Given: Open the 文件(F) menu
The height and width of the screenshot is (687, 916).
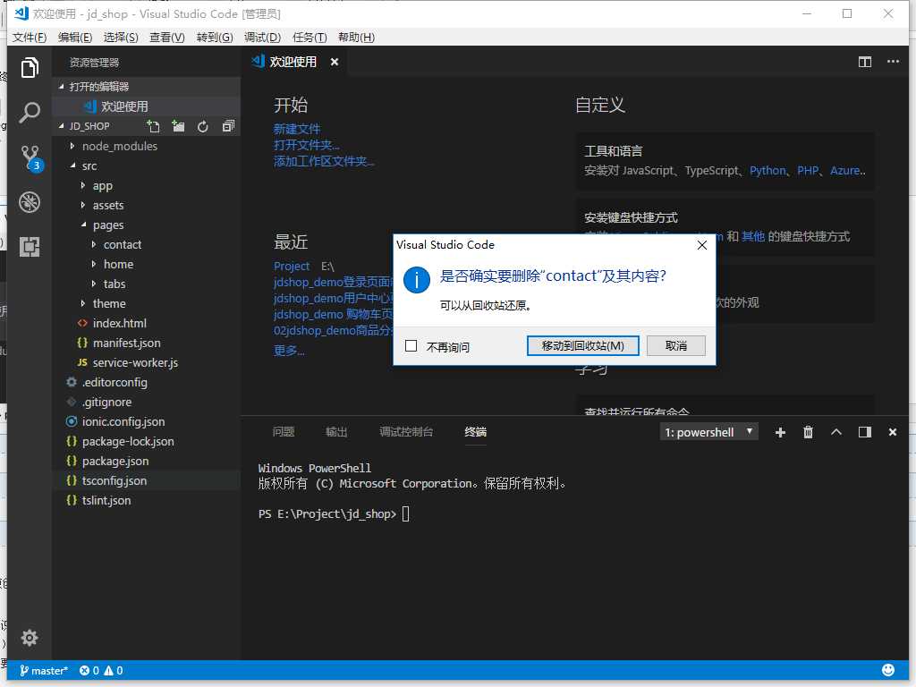Looking at the screenshot, I should [30, 38].
